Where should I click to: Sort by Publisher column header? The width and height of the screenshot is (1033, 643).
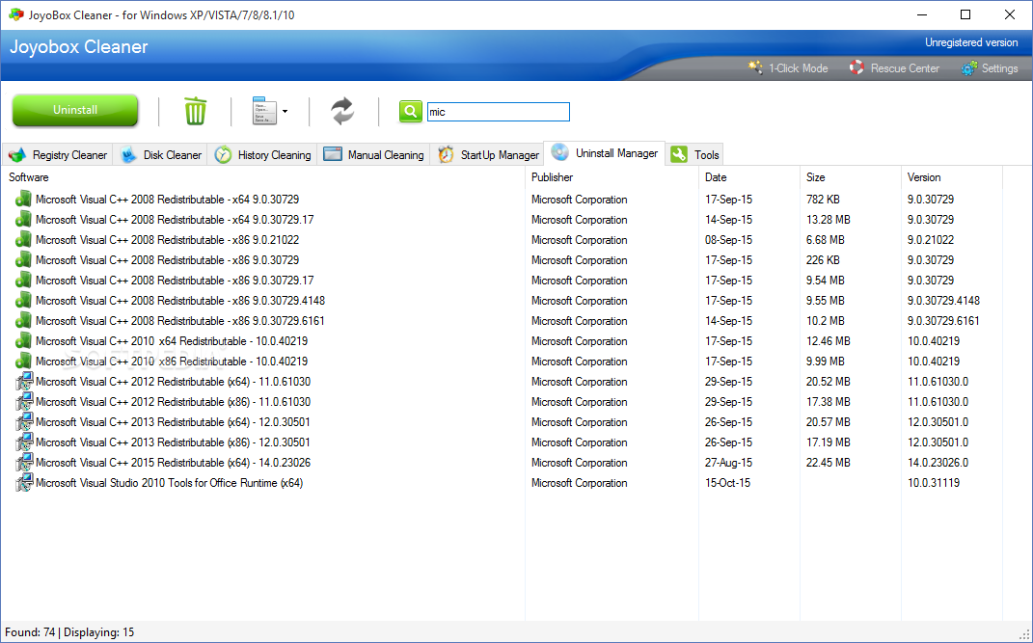click(612, 177)
